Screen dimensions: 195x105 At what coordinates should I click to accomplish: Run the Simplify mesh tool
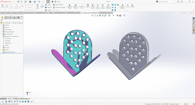coord(42,6)
